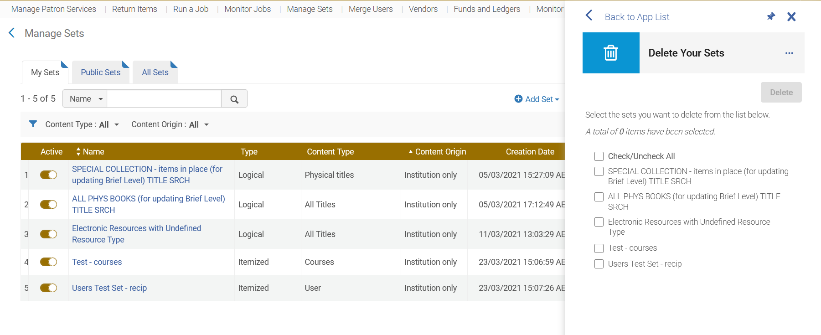Viewport: 821px width, 335px height.
Task: Open the Test - courses set link
Action: click(97, 262)
